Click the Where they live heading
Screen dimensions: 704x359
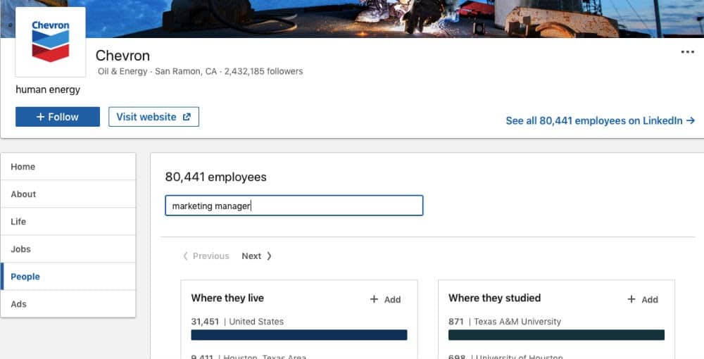pos(227,298)
